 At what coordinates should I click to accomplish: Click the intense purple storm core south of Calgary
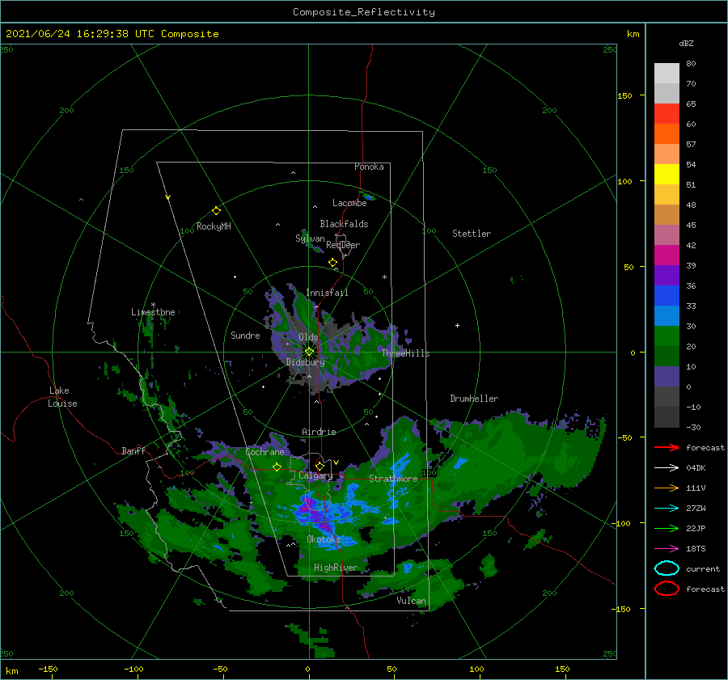[312, 510]
